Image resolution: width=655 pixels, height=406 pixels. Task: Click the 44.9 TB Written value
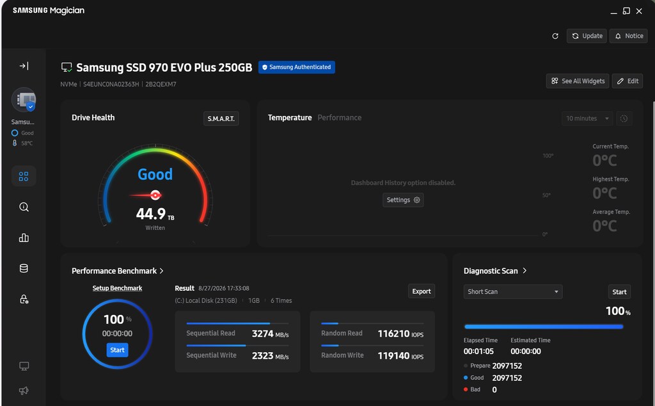(155, 214)
